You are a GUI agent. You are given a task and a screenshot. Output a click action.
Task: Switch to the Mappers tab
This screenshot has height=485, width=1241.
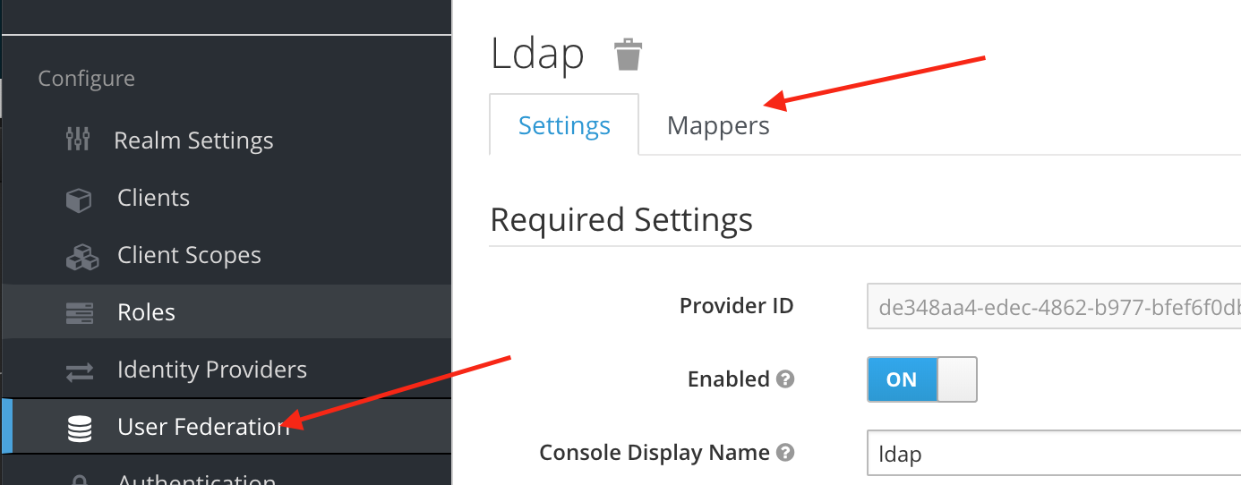[x=718, y=125]
